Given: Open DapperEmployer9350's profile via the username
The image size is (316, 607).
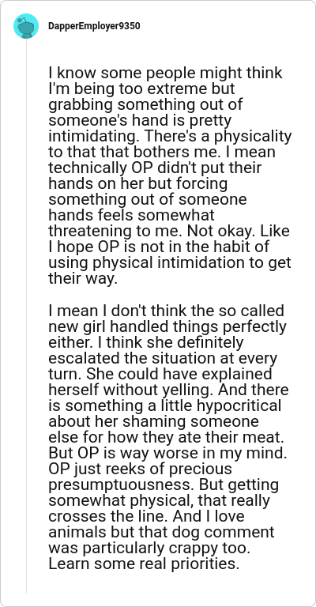Looking at the screenshot, I should [94, 26].
